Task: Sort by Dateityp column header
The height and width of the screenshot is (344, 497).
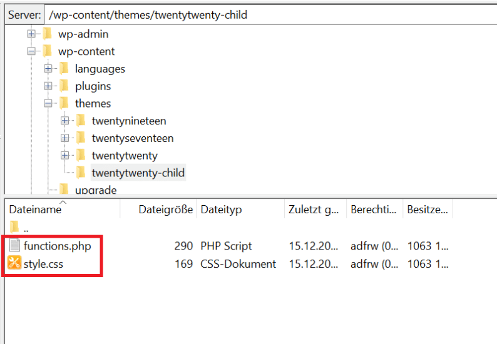Action: click(221, 210)
